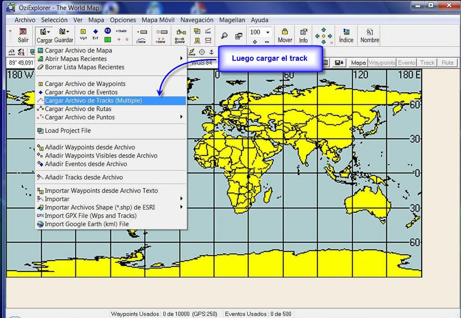Select Cargar Archivo de Tracks (Multiple)
461x318 pixels.
click(x=111, y=100)
